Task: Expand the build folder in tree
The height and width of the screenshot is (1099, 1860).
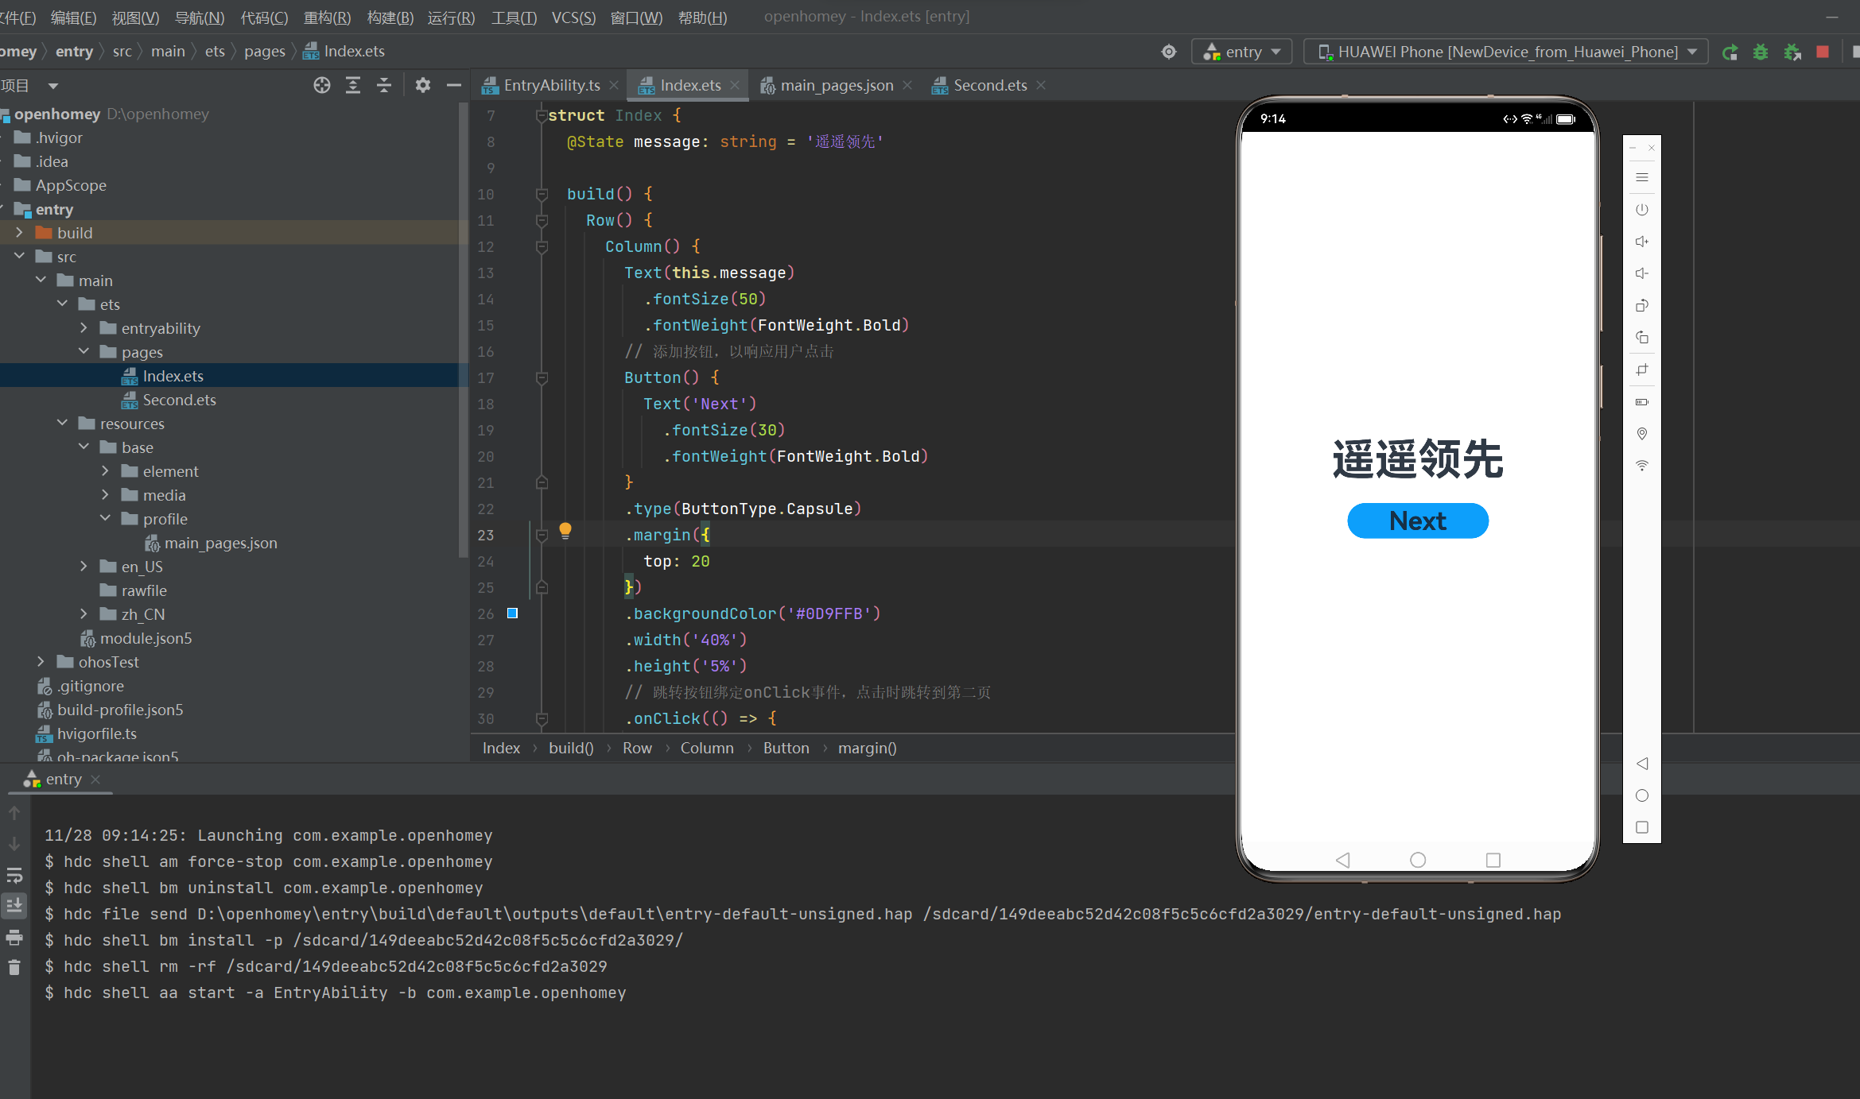Action: (x=20, y=233)
